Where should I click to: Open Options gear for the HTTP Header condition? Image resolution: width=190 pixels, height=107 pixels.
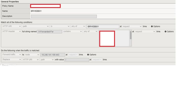click(169, 31)
